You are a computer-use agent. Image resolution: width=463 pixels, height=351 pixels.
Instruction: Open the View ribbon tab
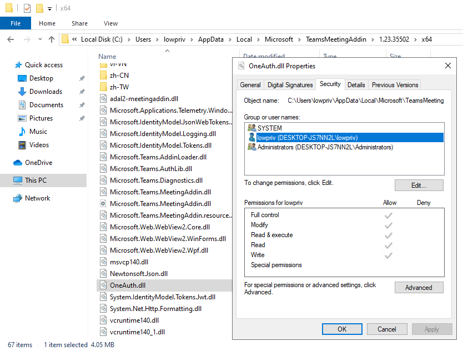[110, 23]
